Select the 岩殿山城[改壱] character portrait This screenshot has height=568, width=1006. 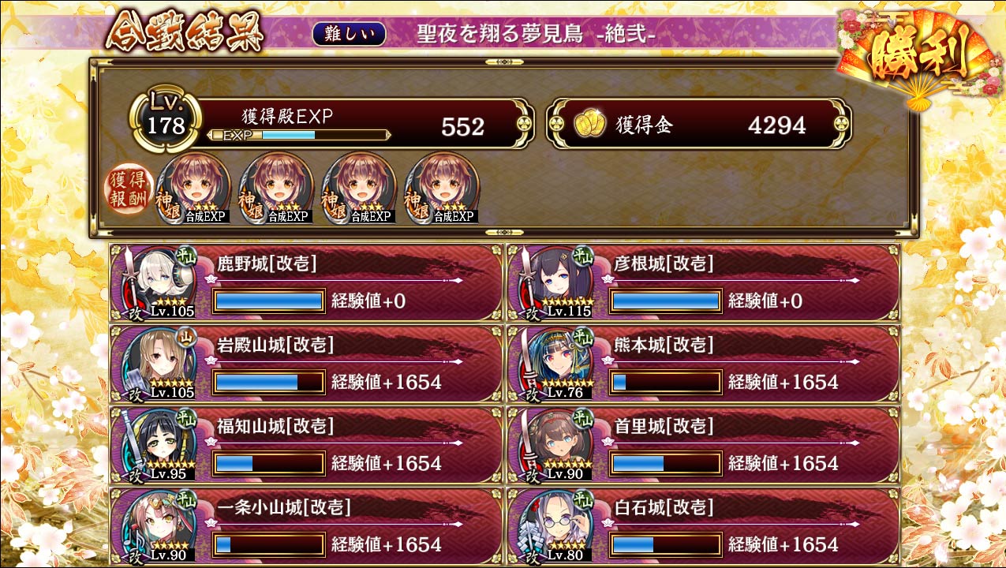click(x=157, y=364)
